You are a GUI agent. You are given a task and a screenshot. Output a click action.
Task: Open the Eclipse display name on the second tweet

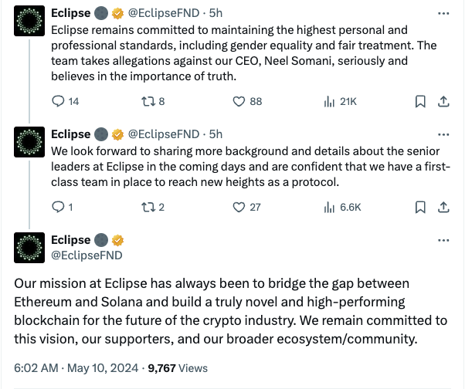(70, 134)
